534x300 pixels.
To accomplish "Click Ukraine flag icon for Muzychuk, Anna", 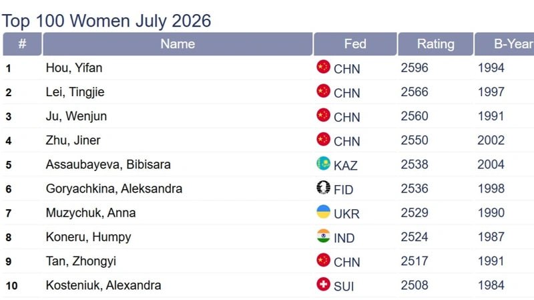I will coord(323,212).
